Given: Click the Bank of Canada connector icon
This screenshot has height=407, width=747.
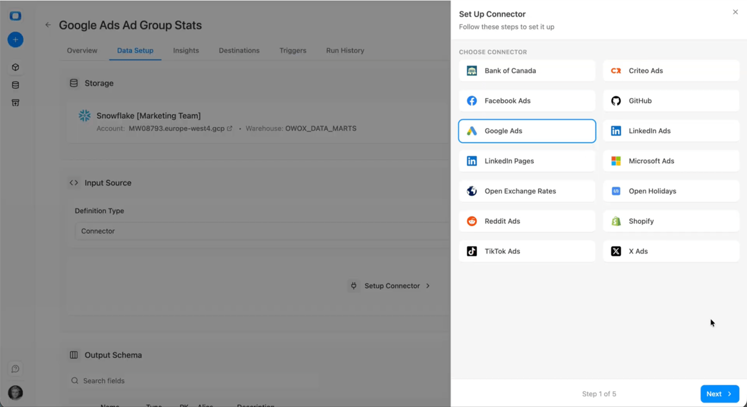Looking at the screenshot, I should [x=472, y=71].
